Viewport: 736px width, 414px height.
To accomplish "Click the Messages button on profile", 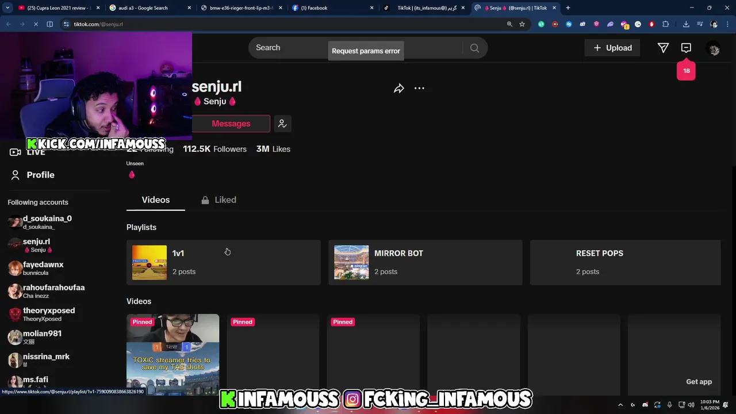I will 231,124.
